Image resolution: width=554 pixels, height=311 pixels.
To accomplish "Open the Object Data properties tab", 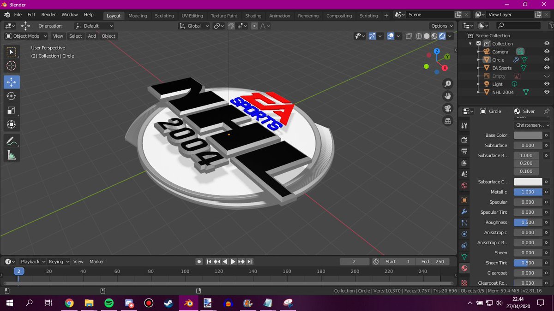I will (464, 257).
